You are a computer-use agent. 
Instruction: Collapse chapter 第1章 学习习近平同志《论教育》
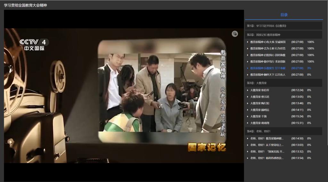pos(283,26)
